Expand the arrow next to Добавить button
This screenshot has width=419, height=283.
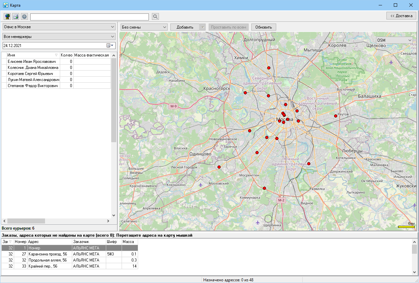(203, 27)
